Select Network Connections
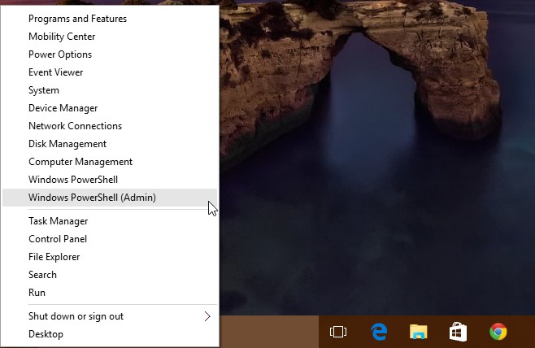535x348 pixels. pyautogui.click(x=110, y=126)
